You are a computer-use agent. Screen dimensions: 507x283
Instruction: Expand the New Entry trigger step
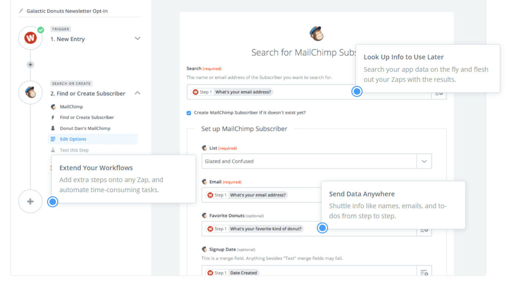point(137,38)
